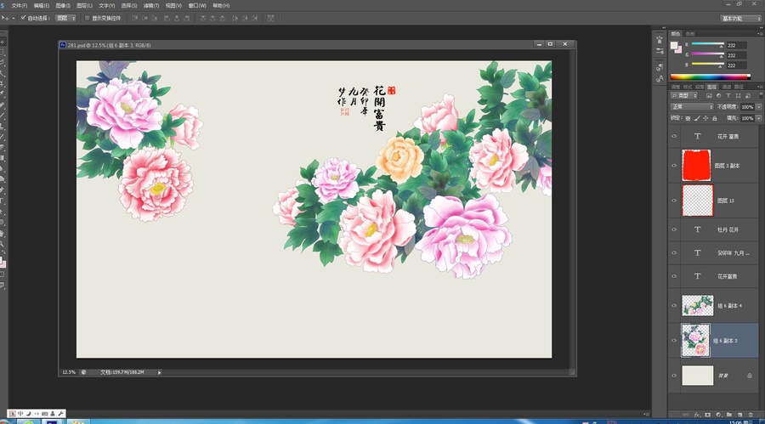This screenshot has width=765, height=424.
Task: Open the brush settings panel icon
Action: click(x=660, y=51)
